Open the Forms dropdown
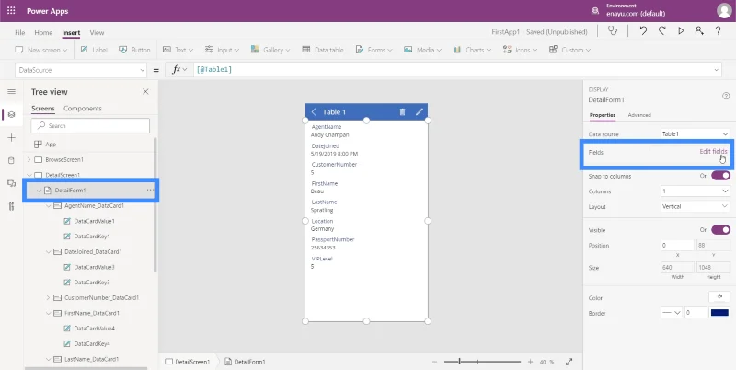This screenshot has height=370, width=736. (x=374, y=50)
